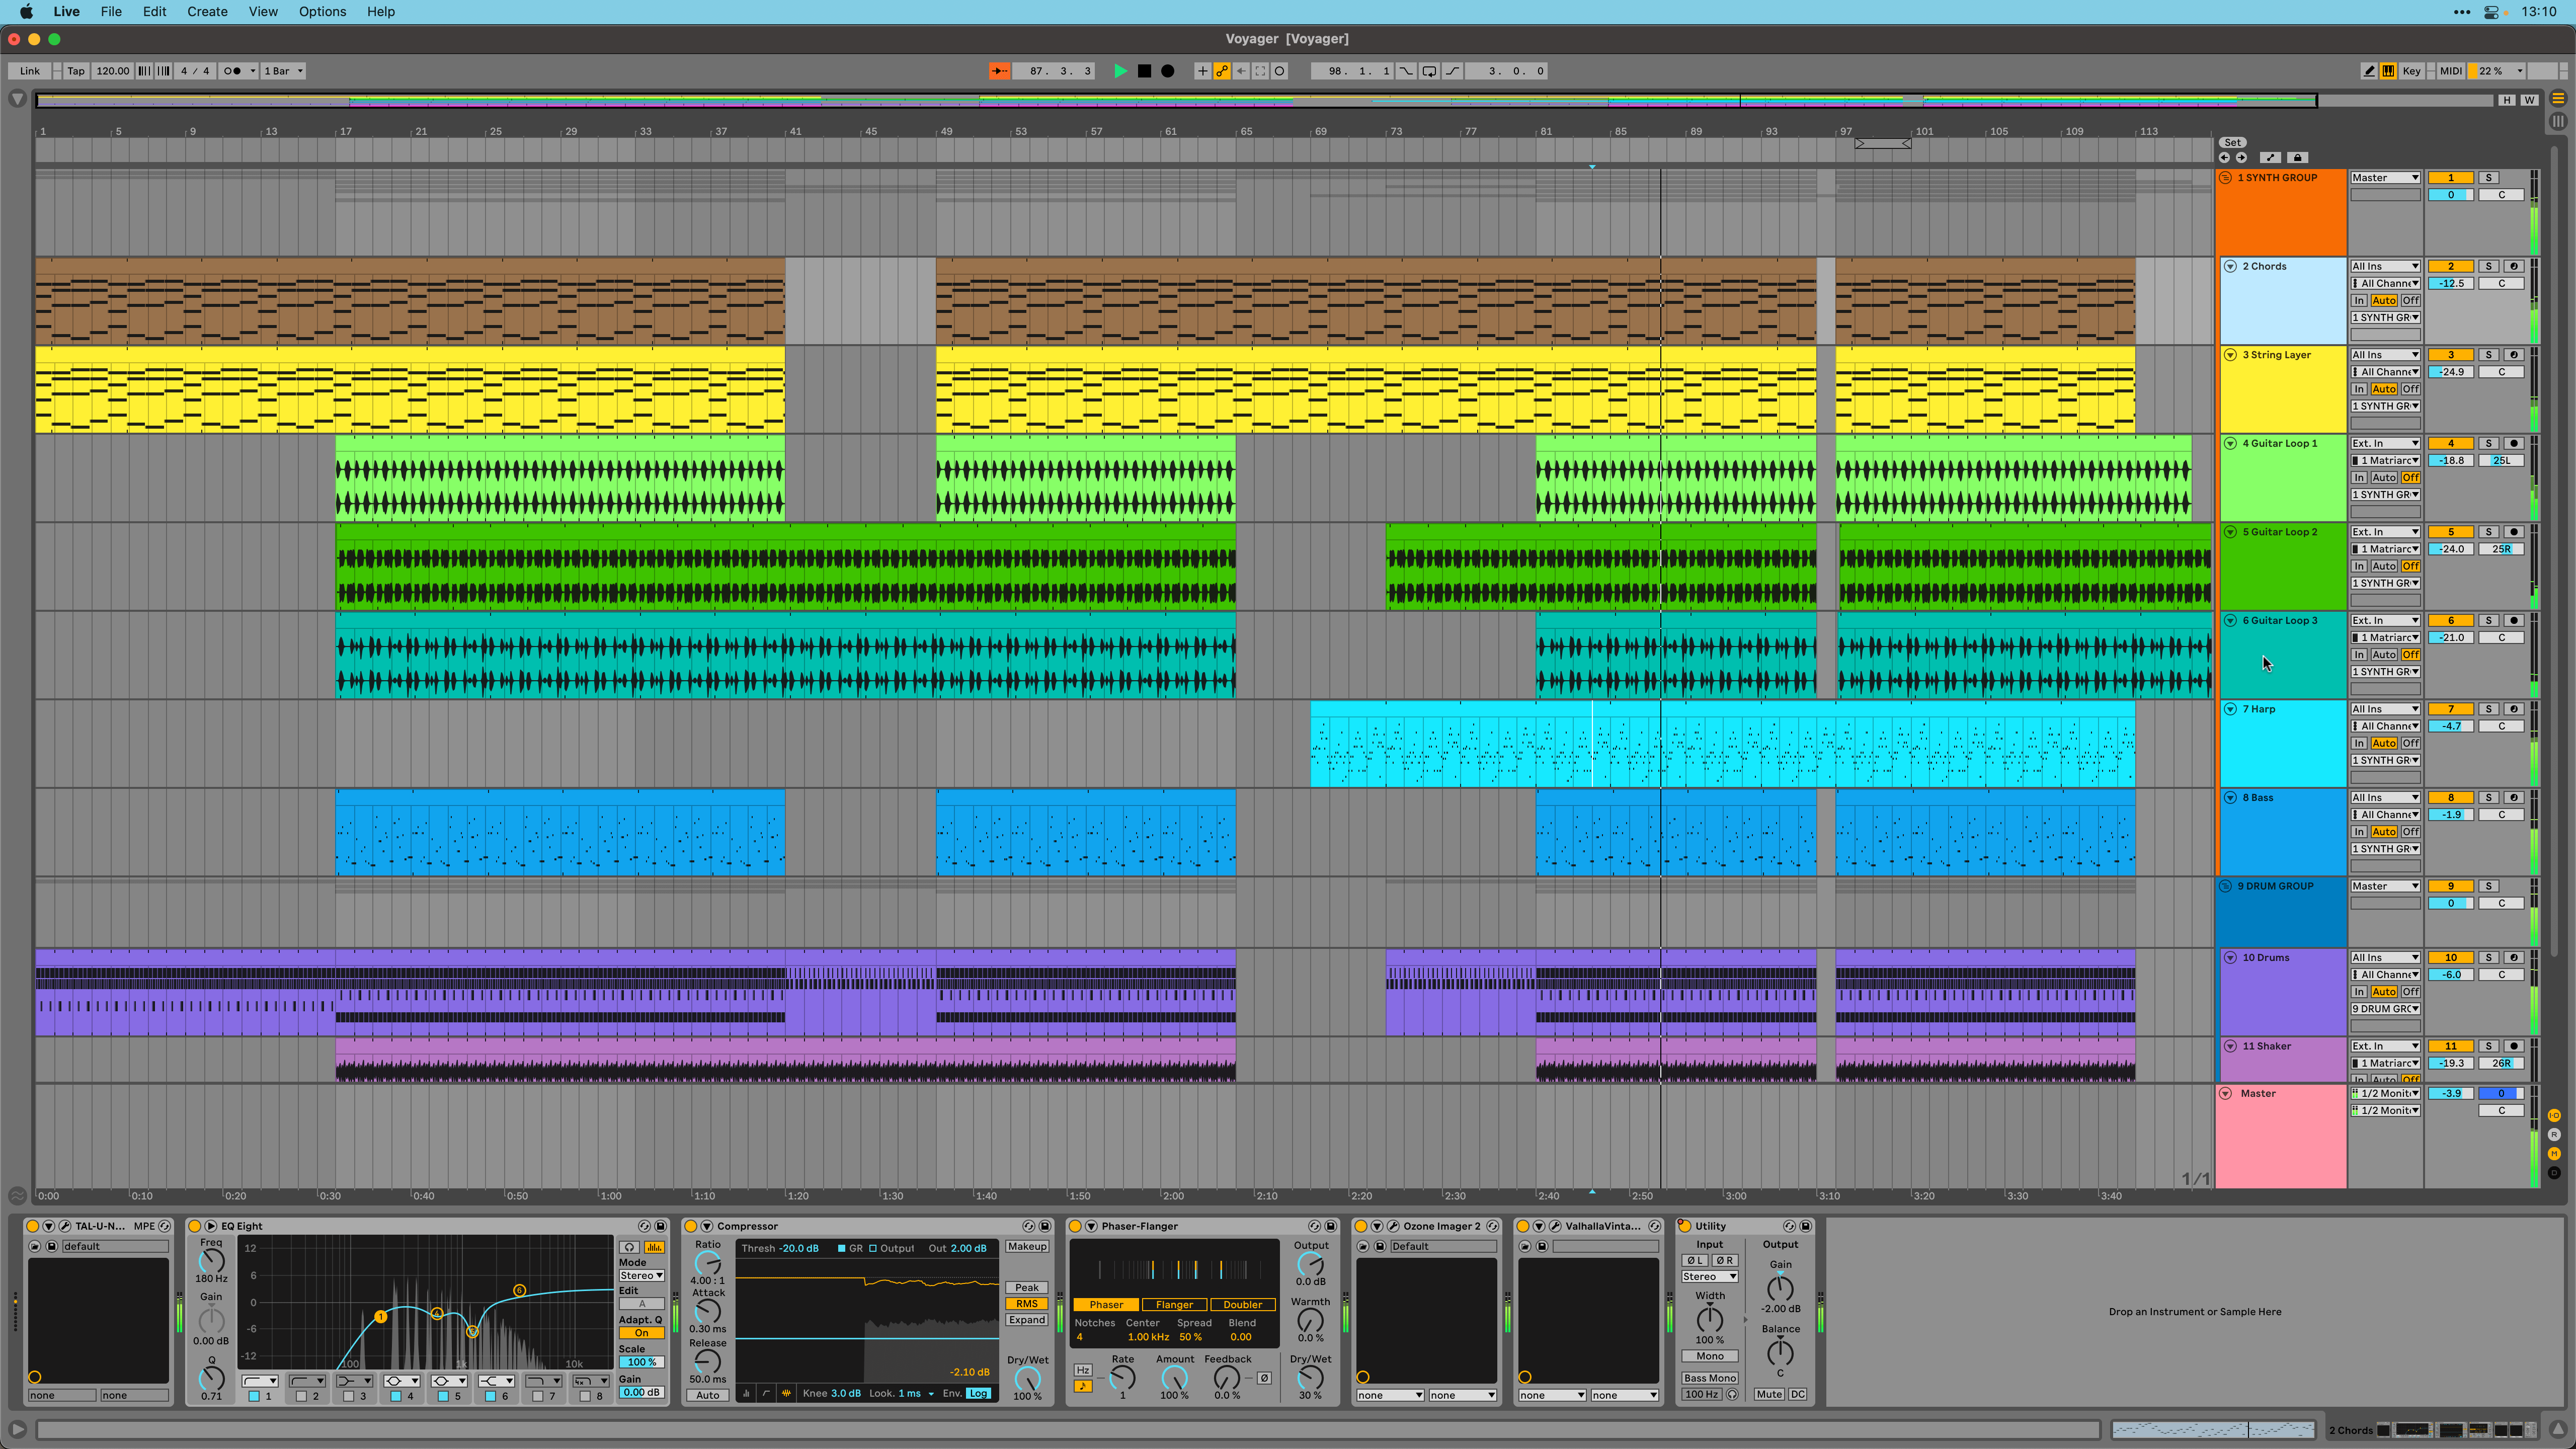This screenshot has height=1449, width=2576.
Task: Open the Utility Stereo channel mode dropdown
Action: [1709, 1277]
